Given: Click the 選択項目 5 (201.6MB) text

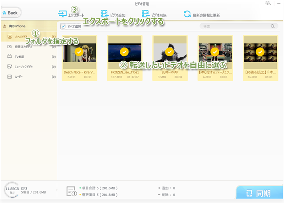Looking at the screenshot, I should [99, 195].
